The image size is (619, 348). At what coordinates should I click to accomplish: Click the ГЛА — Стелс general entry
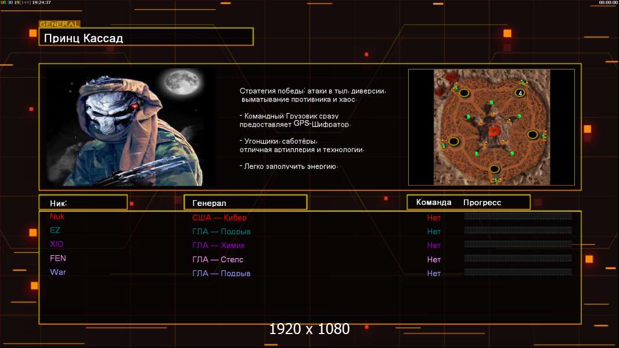click(218, 260)
